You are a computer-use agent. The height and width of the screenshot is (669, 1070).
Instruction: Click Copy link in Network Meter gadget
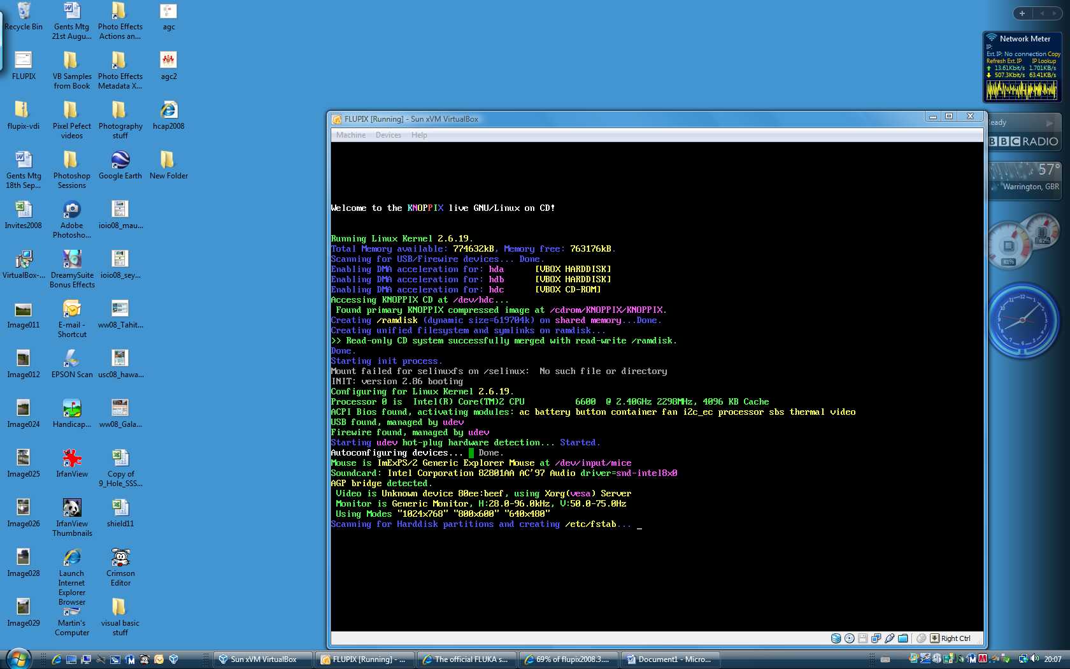click(1054, 54)
